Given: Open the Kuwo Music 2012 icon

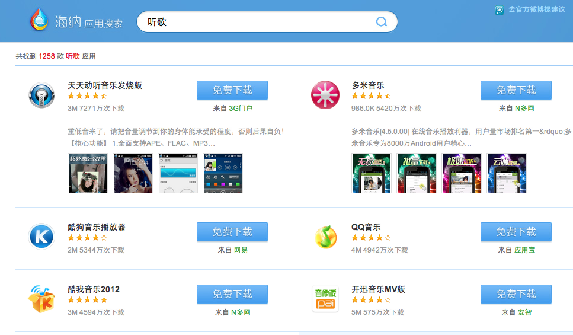Looking at the screenshot, I should click(x=41, y=298).
